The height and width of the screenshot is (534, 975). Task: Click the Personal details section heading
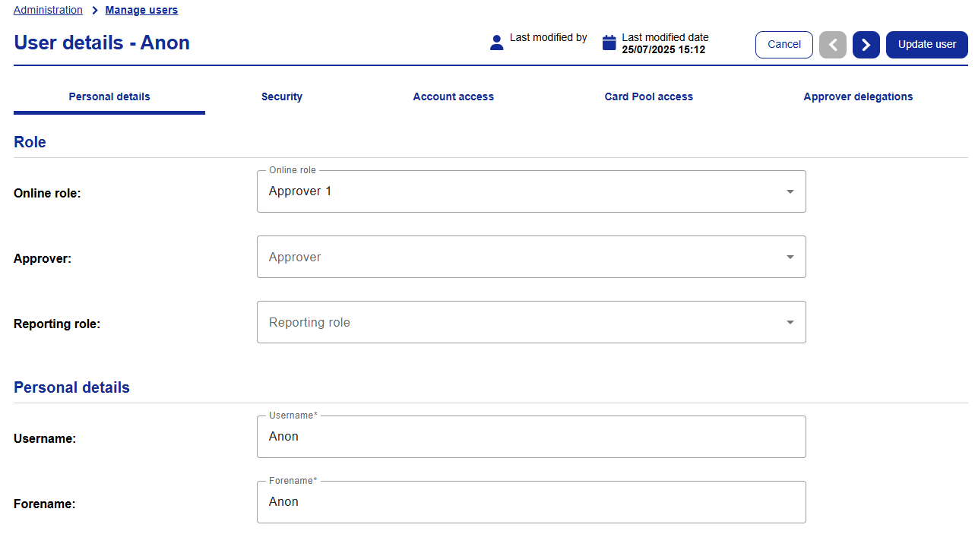click(x=71, y=387)
